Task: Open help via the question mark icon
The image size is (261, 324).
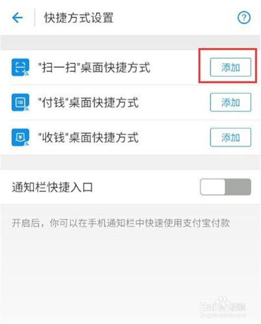Action: [244, 18]
